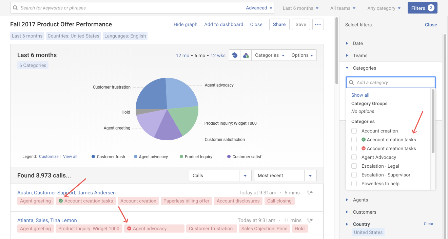Switch to the bubble chart view icon
This screenshot has width=448, height=239.
pos(246,55)
